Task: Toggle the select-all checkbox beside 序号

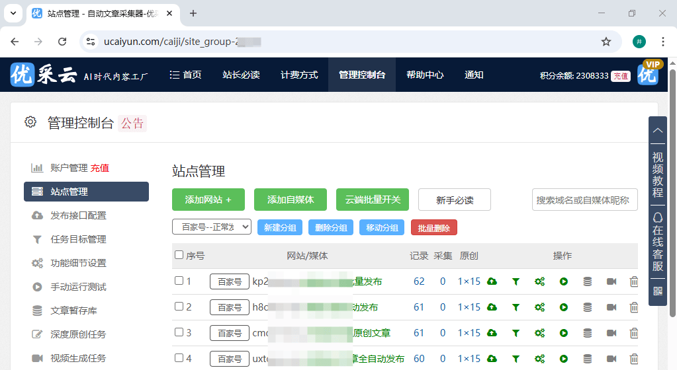Action: coord(179,255)
